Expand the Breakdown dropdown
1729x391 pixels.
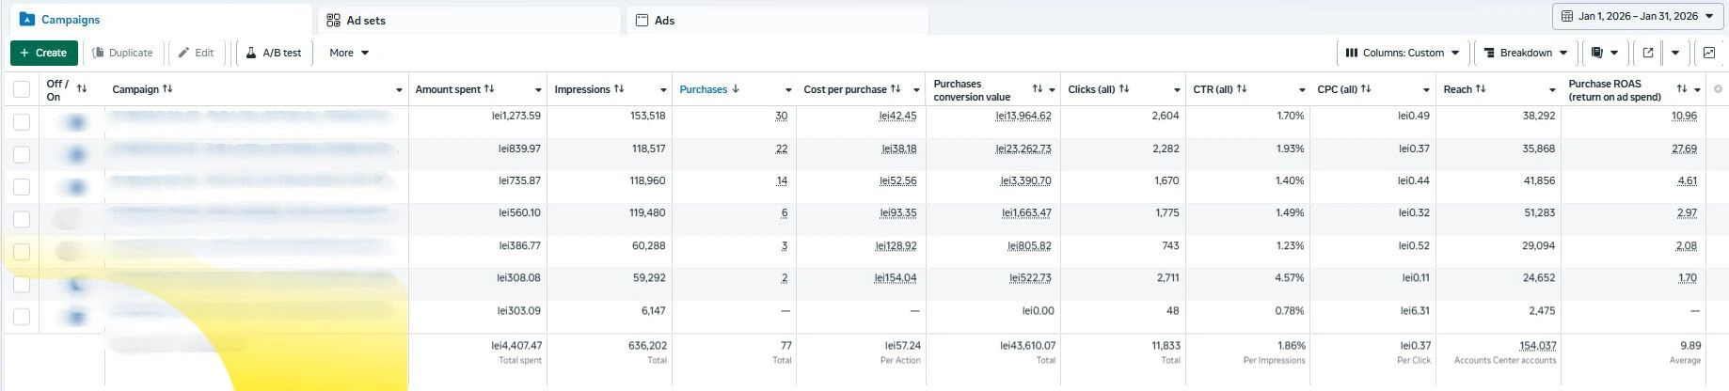[1525, 53]
